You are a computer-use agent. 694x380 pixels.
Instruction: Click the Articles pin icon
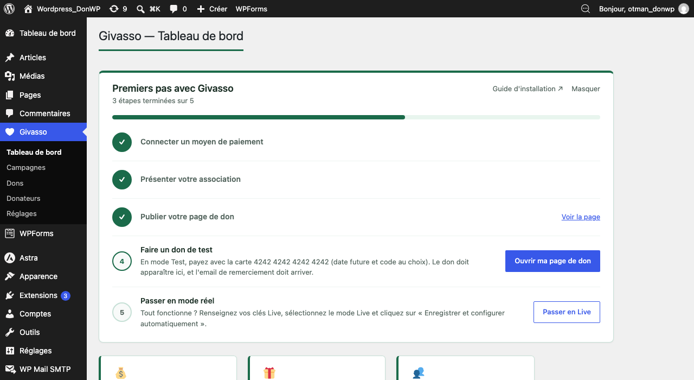10,58
